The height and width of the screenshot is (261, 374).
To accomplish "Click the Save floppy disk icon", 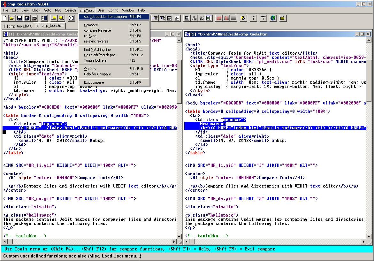I will pos(19,18).
